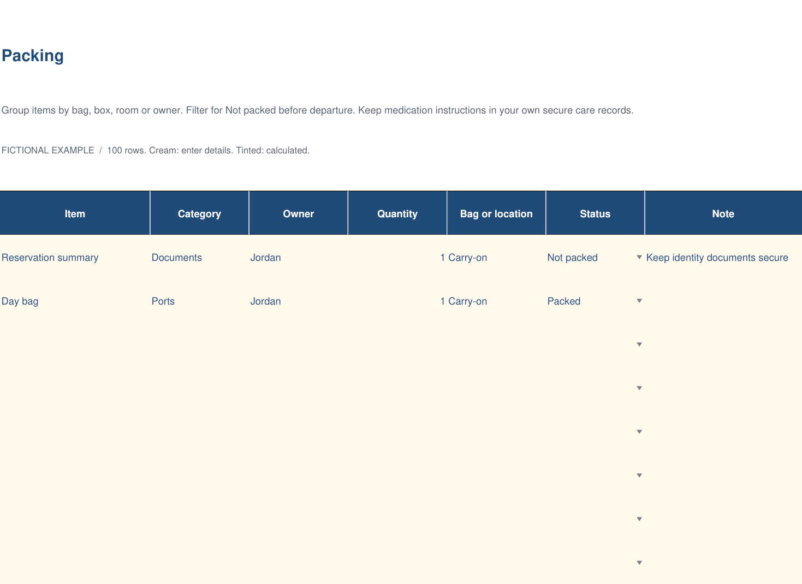Screen dimensions: 802x584
Task: Open the fifth row's status dropdown arrow
Action: [639, 432]
